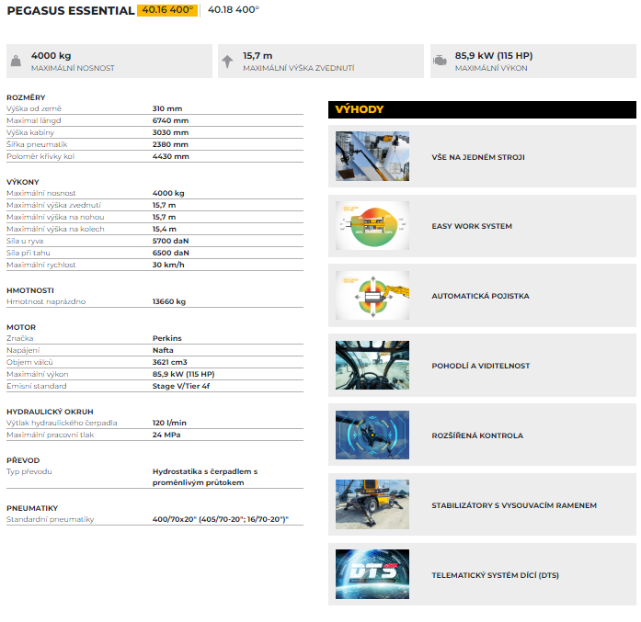The image size is (641, 622).
Task: Open the Easy Work System thumbnail
Action: [x=372, y=225]
